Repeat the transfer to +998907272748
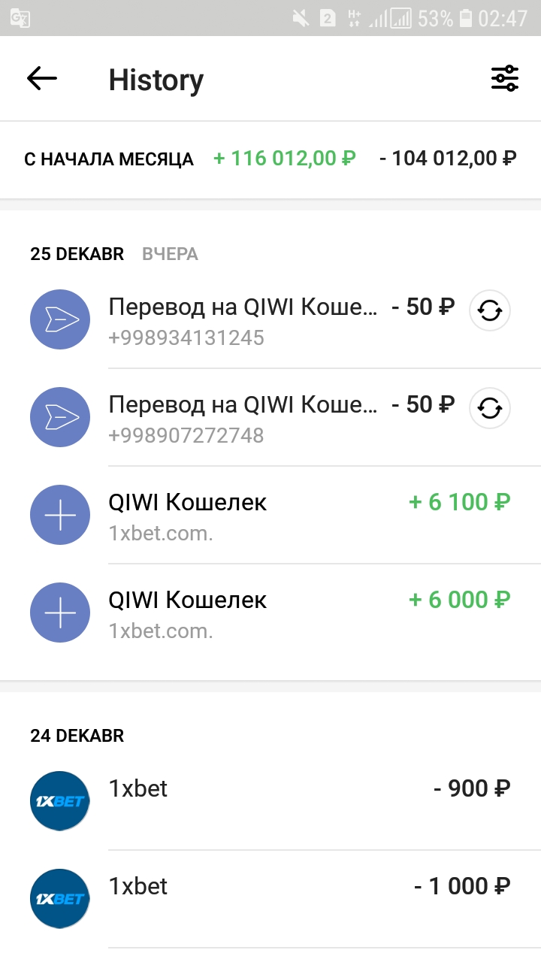 490,408
